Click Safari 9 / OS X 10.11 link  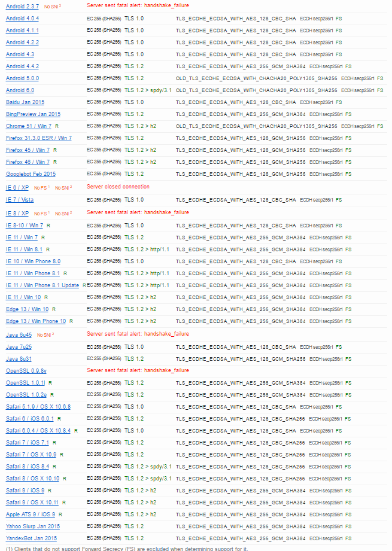[32, 502]
